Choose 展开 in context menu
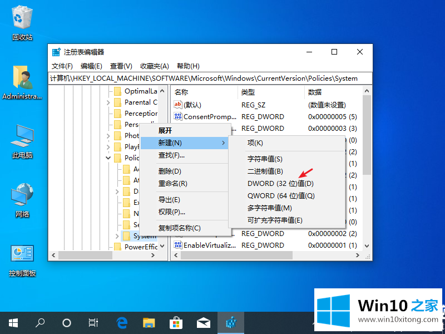The image size is (445, 334). 185,130
